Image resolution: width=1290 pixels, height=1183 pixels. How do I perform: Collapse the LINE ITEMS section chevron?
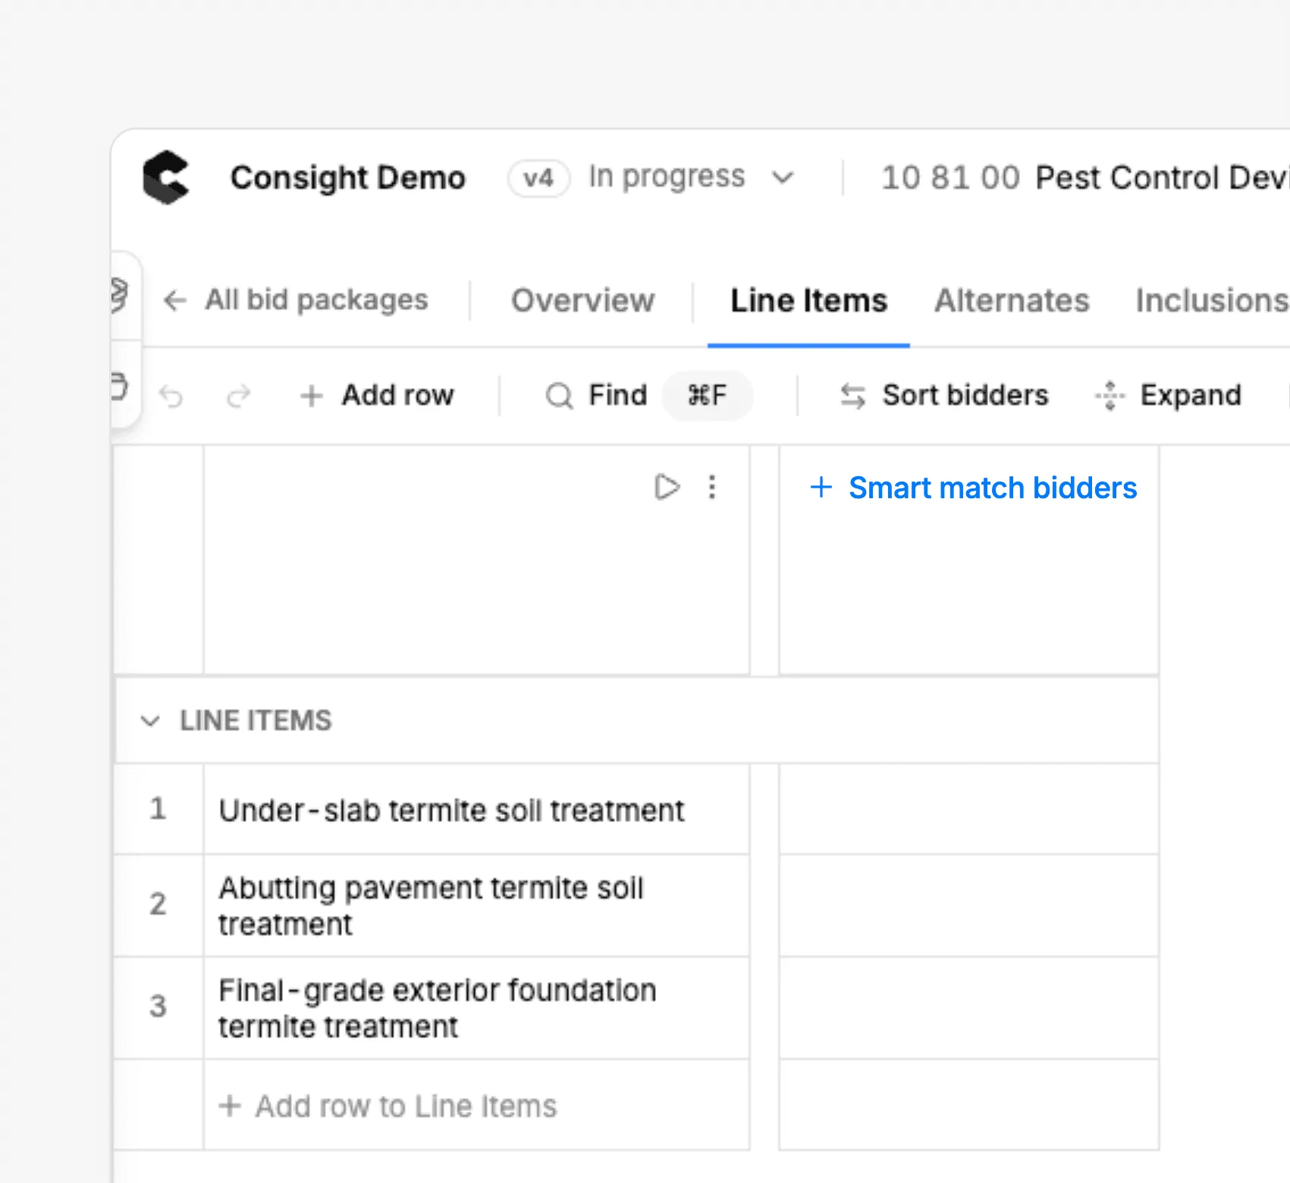150,720
